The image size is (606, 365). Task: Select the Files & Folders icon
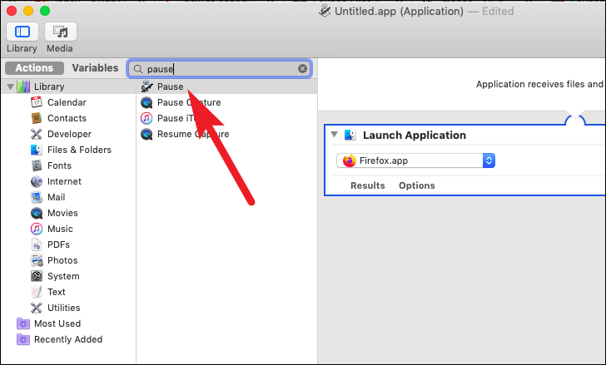click(x=37, y=150)
